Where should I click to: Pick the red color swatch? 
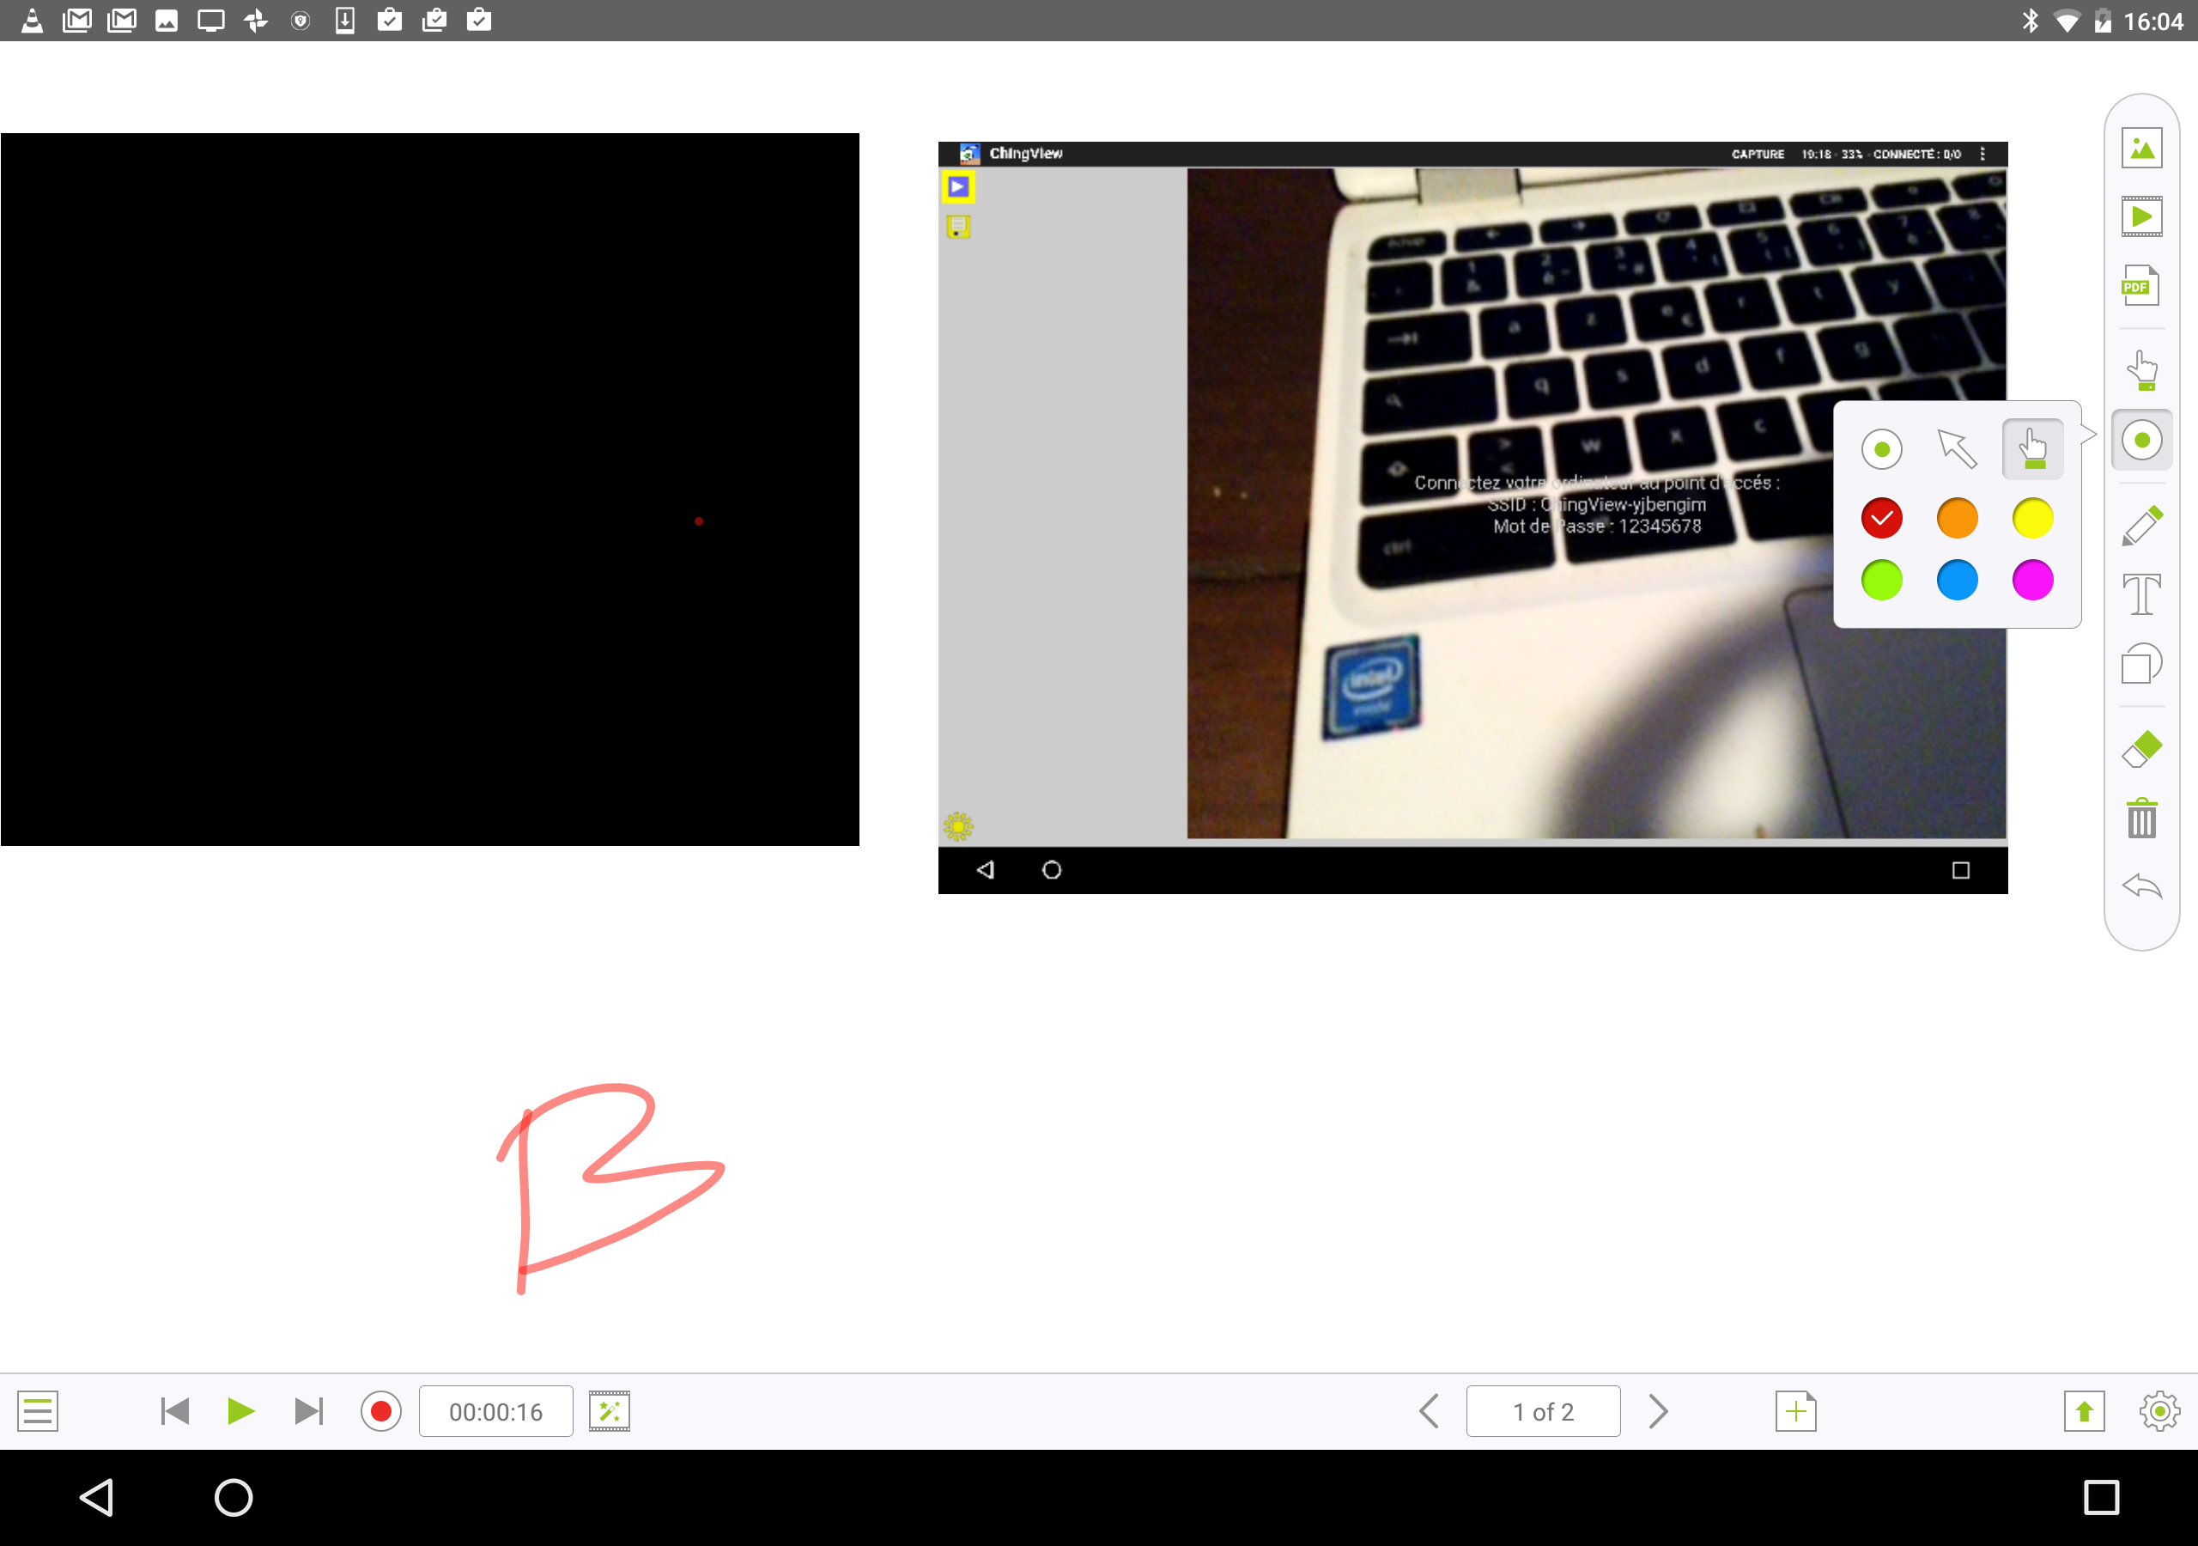1881,518
